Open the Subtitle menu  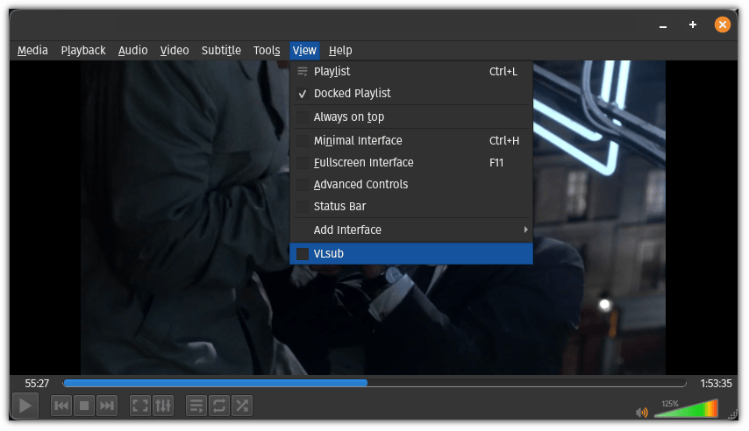point(221,51)
